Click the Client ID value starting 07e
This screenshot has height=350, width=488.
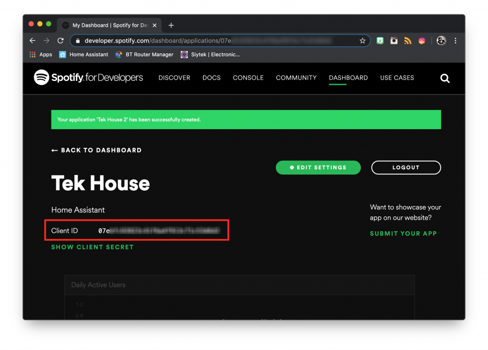click(159, 231)
